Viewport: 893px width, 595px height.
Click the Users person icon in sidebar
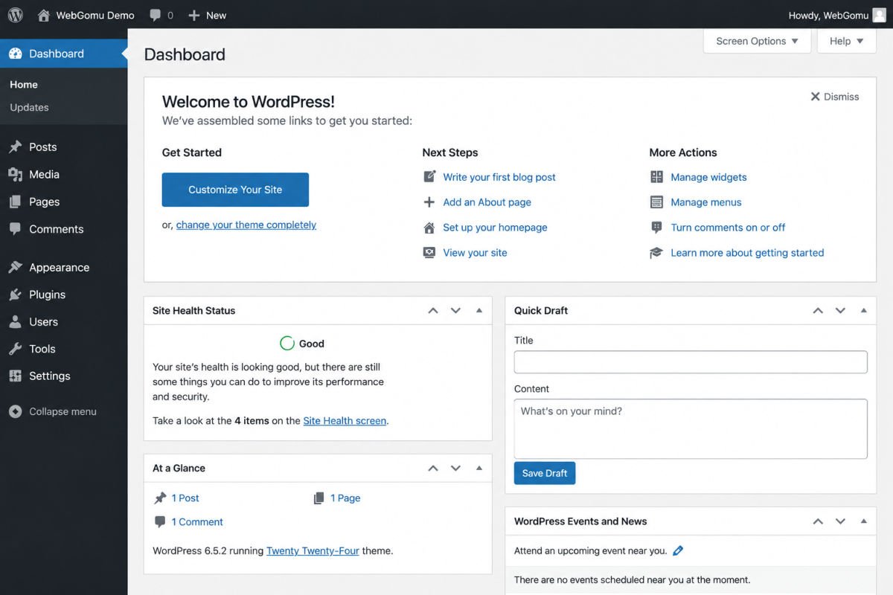(x=15, y=322)
